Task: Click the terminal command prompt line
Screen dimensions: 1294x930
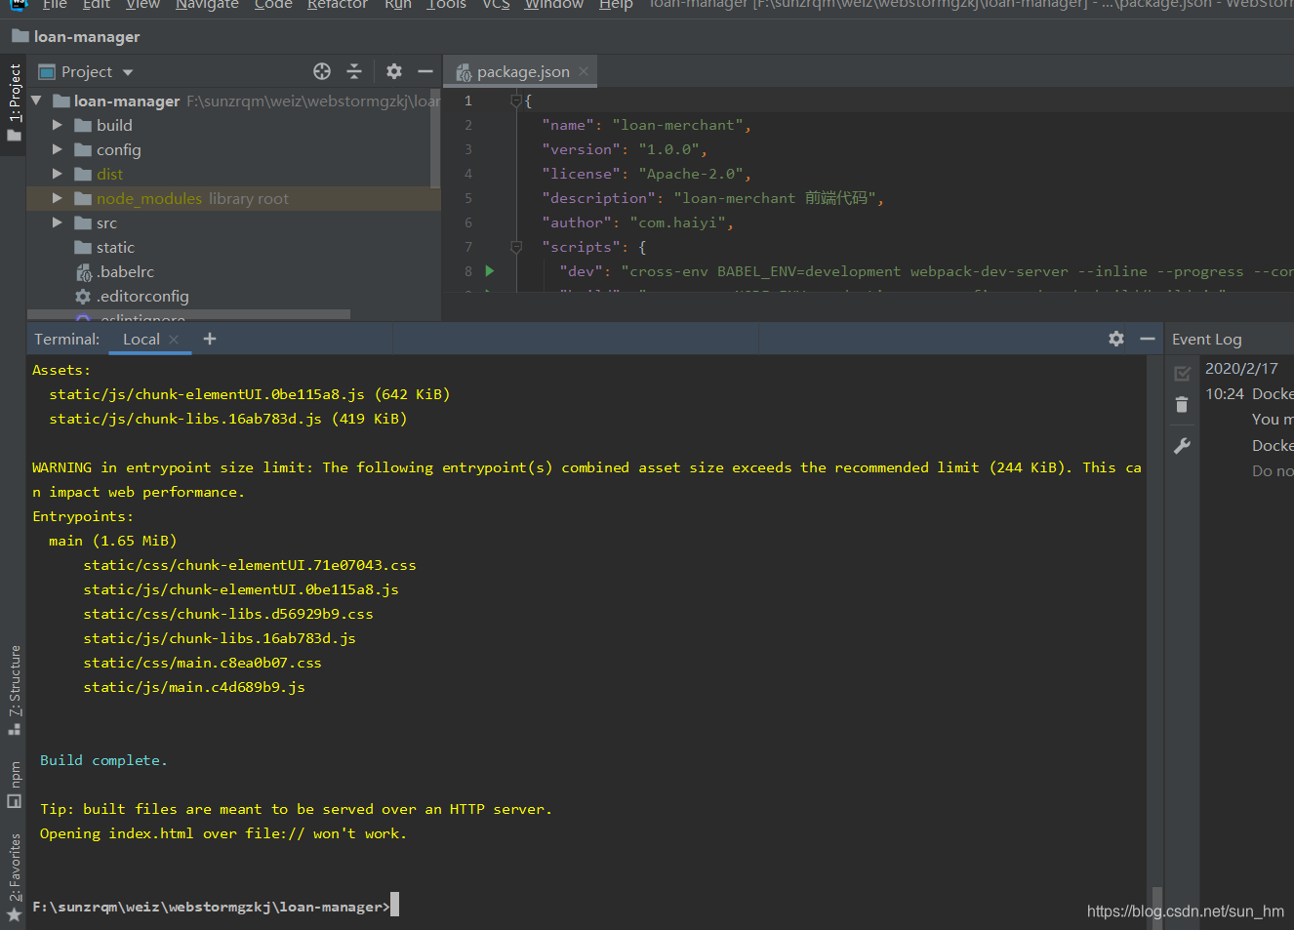Action: click(x=211, y=907)
